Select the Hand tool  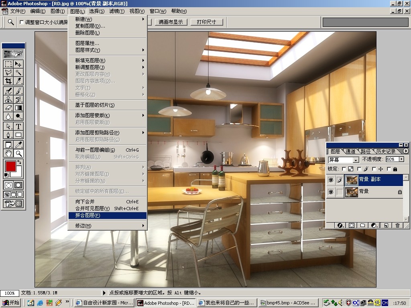8,153
